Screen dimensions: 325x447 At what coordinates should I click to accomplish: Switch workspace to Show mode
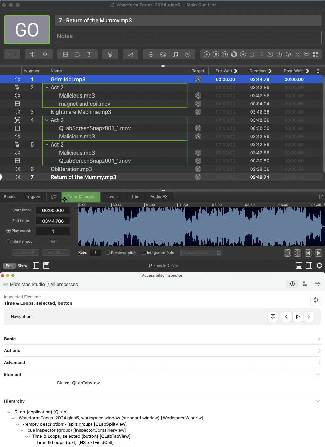coord(22,266)
